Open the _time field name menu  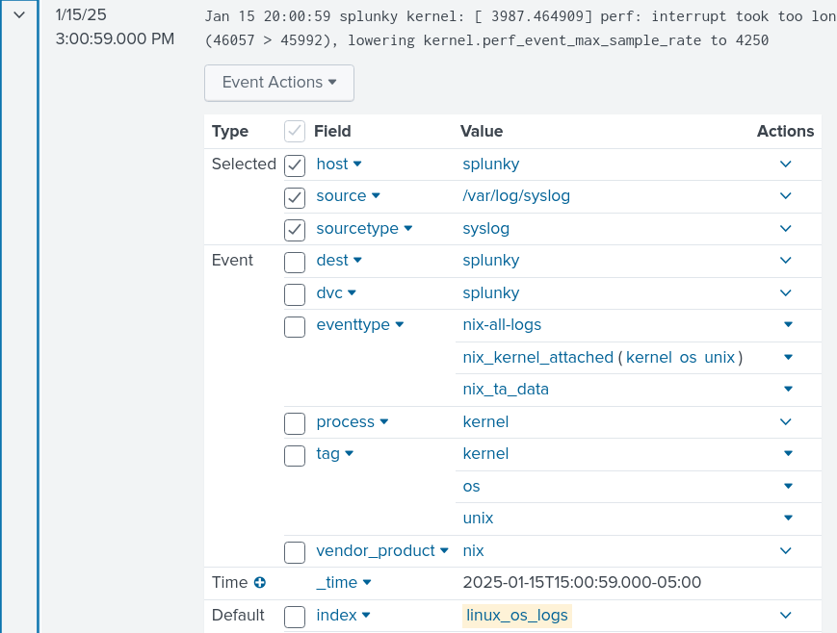coord(344,582)
